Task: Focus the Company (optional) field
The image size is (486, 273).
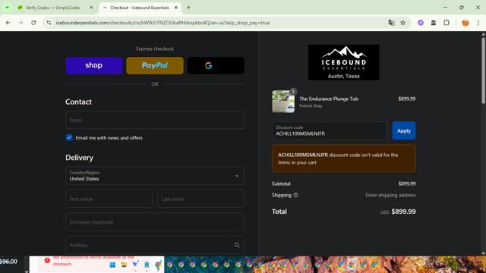Action: (155, 222)
